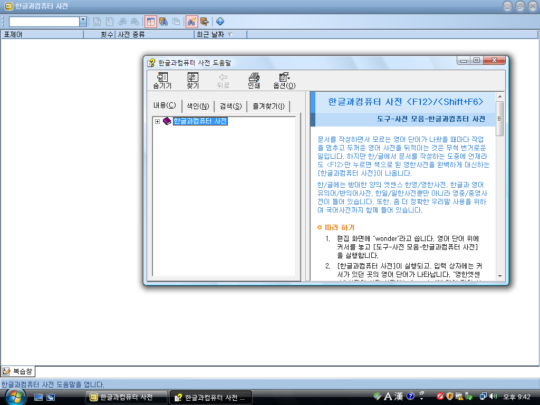Sort by 최근 날짜 column header
Image resolution: width=540 pixels, height=405 pixels.
220,34
